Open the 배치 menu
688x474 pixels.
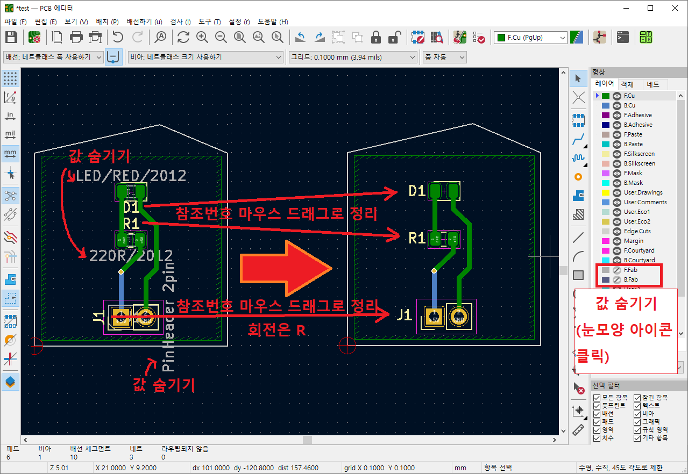click(107, 22)
